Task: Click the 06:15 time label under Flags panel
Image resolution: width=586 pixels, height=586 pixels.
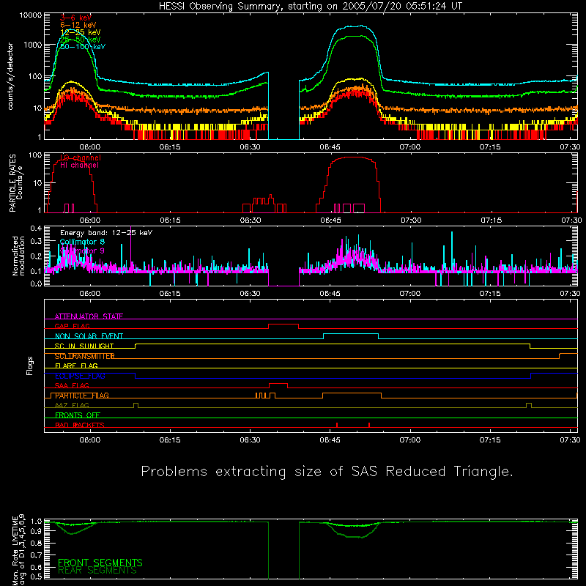Action: click(170, 440)
